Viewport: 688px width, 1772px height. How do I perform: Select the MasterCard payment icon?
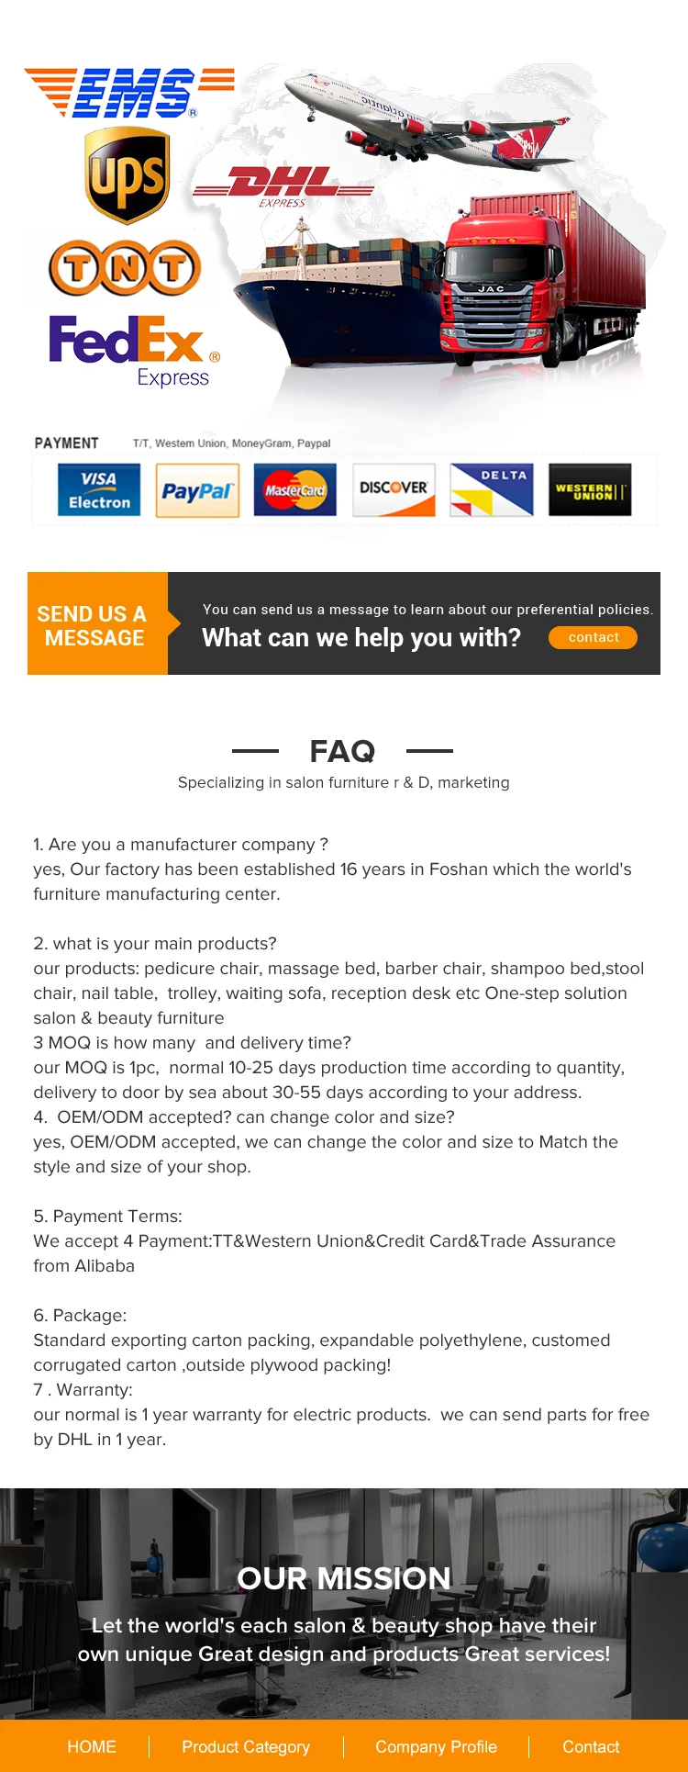295,490
